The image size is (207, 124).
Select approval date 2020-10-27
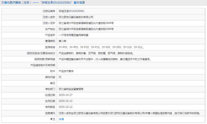[x=65, y=95]
